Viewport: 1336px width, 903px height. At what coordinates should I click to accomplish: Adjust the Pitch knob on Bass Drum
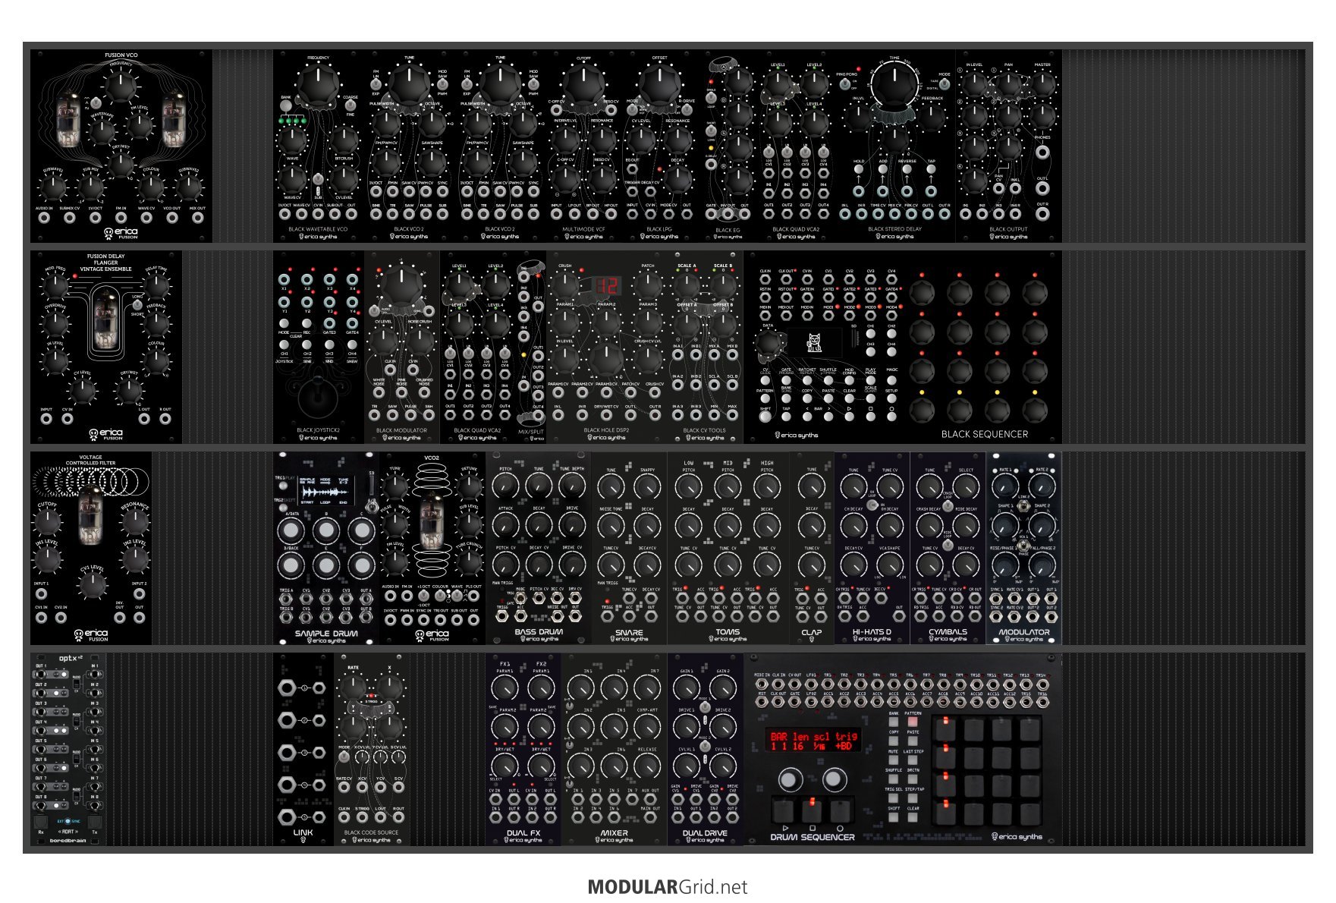click(505, 486)
